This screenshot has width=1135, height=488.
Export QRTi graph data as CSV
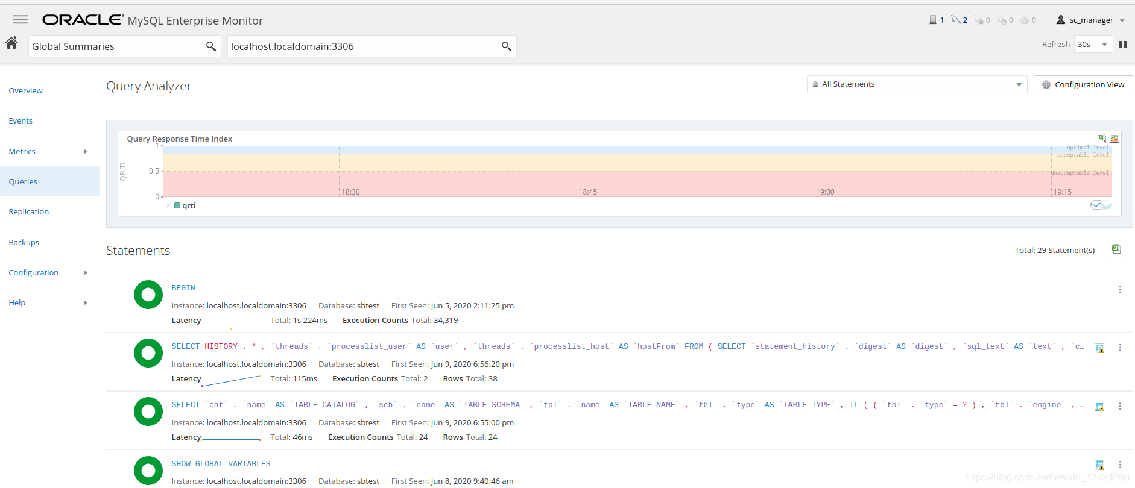tap(1101, 139)
